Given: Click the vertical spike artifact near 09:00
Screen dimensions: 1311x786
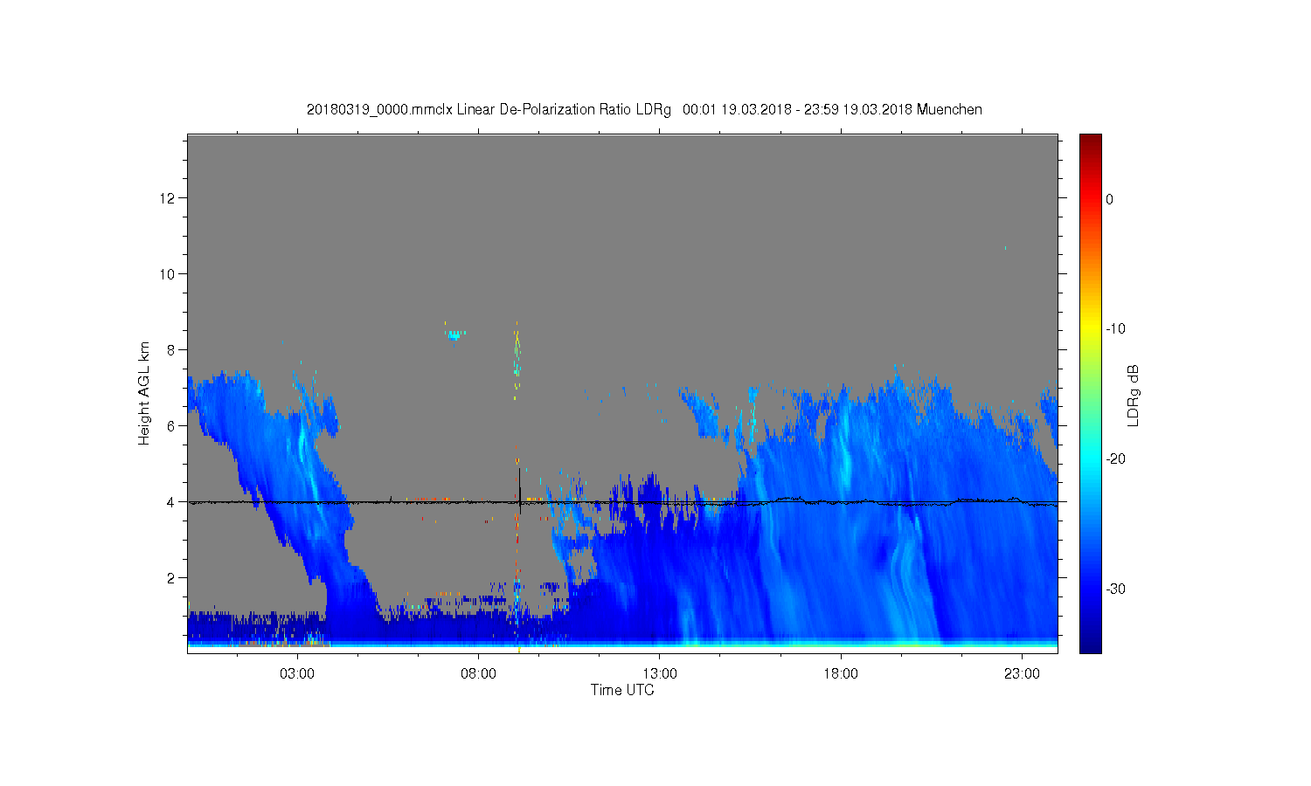Looking at the screenshot, I should 517,486.
